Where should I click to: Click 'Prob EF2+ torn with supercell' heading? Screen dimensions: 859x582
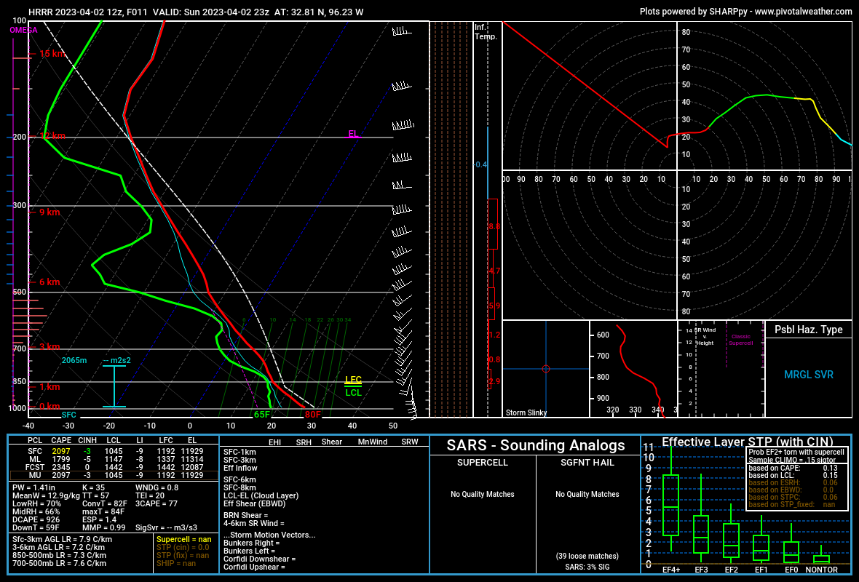[x=796, y=453]
